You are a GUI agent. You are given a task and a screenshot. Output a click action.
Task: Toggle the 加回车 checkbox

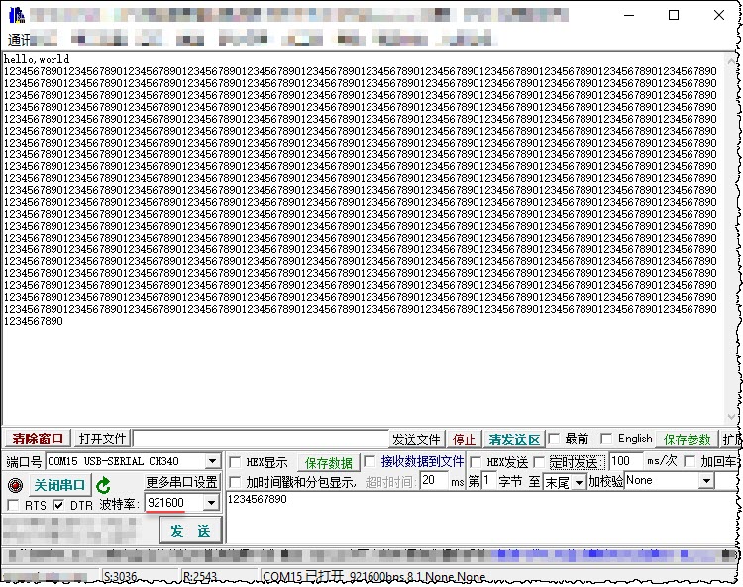tap(690, 461)
